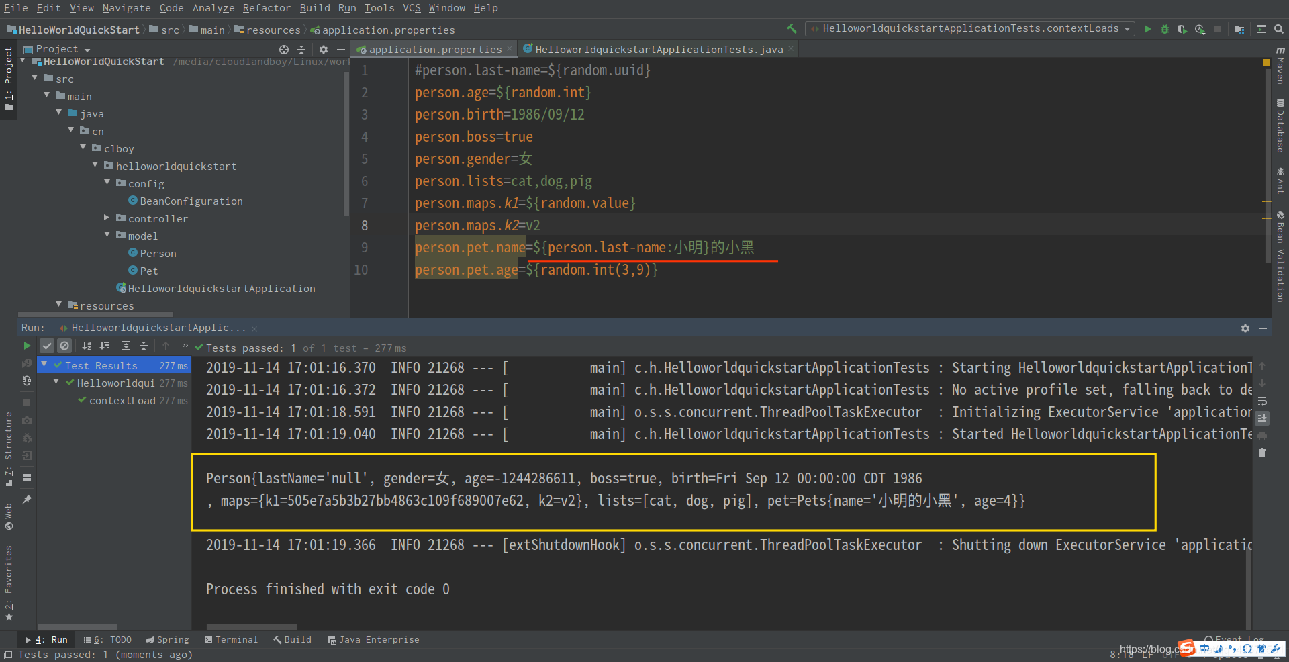Open Run panel settings gear

[1245, 328]
